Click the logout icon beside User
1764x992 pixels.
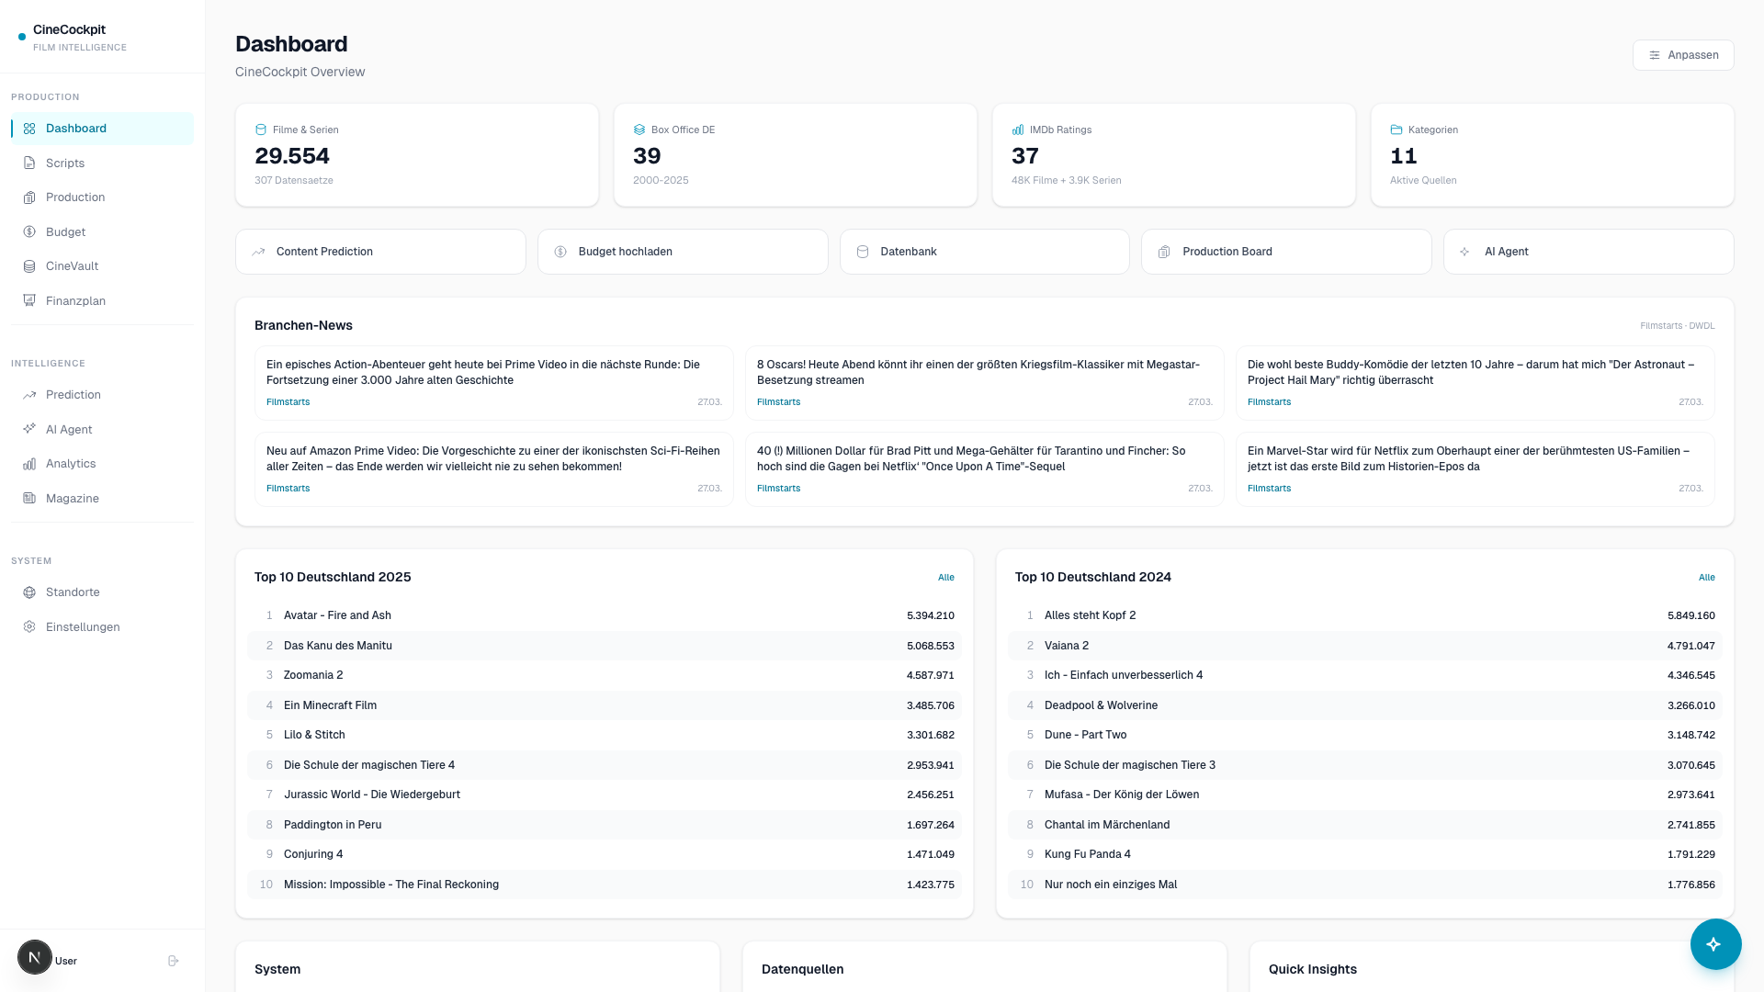173,961
